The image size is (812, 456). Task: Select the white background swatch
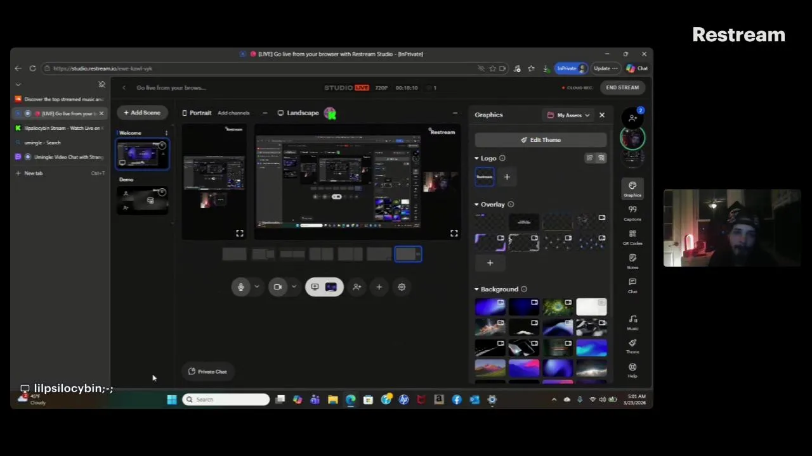(x=591, y=307)
